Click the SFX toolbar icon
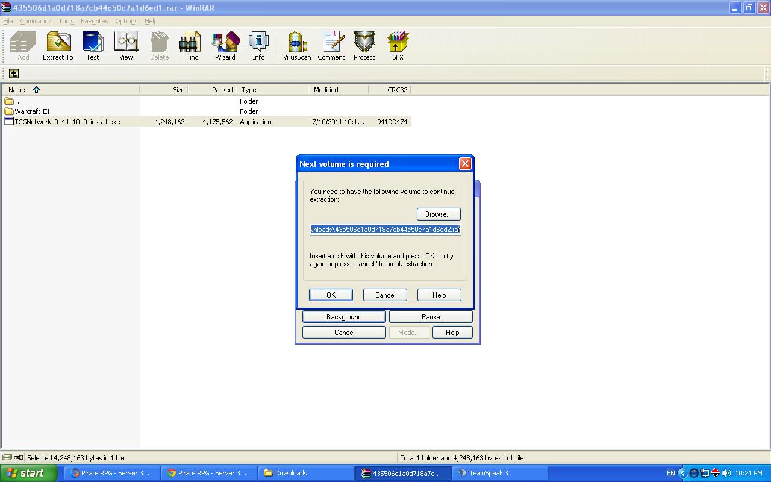Screen dimensions: 771x482 [398, 46]
